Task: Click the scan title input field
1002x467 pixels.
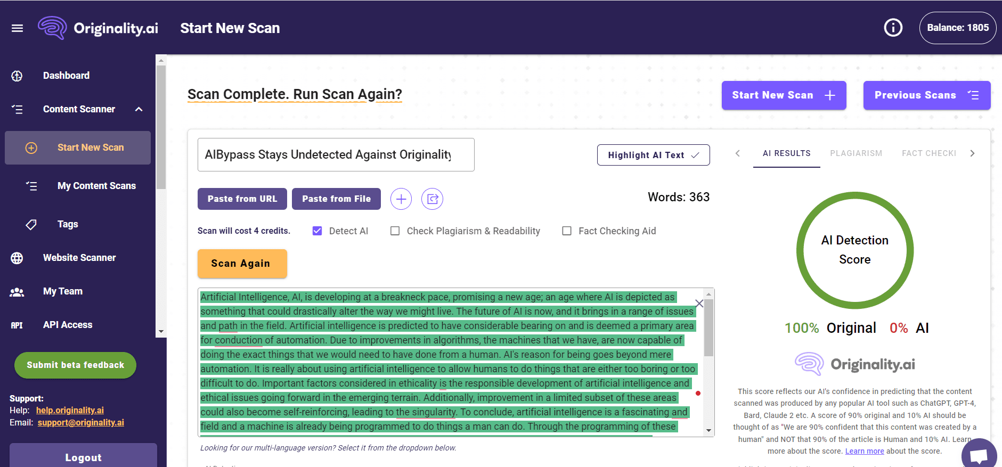Action: click(336, 155)
